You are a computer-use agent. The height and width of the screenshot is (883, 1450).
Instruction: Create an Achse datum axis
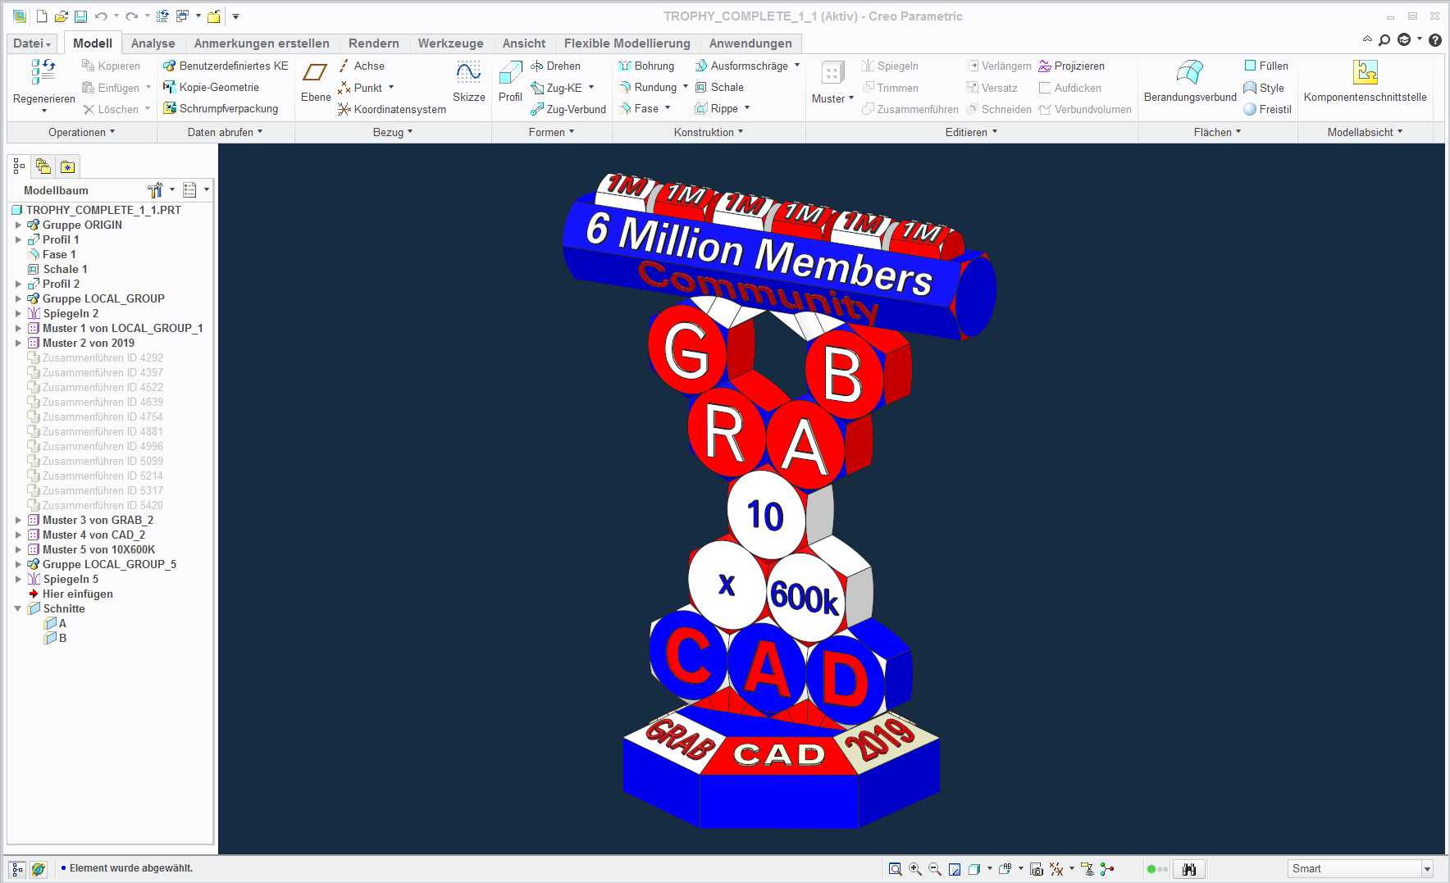tap(361, 66)
